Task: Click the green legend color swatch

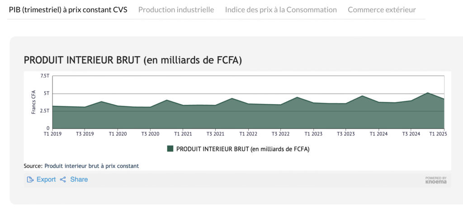Action: [170, 149]
